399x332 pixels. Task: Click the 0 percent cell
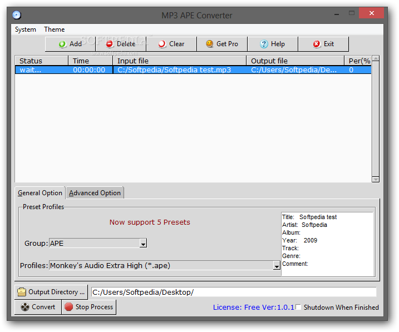358,70
